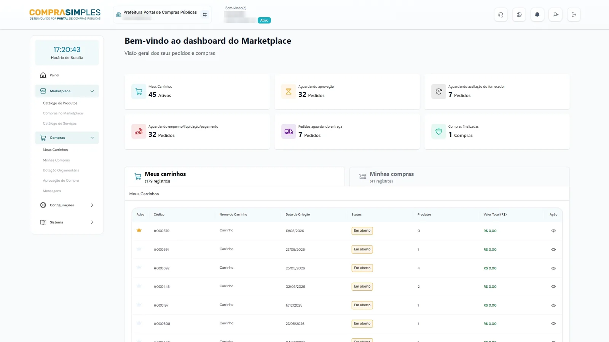609x342 pixels.
Task: Click the logout icon in header
Action: coord(574,15)
